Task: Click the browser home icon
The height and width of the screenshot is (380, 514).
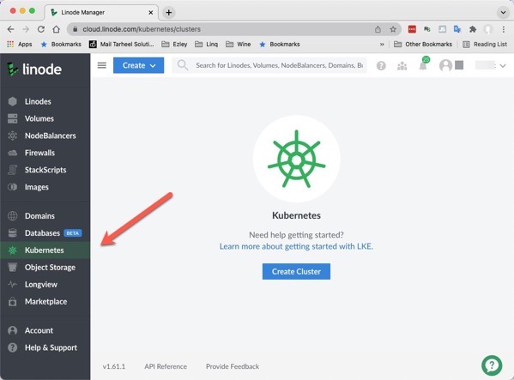Action: 56,29
